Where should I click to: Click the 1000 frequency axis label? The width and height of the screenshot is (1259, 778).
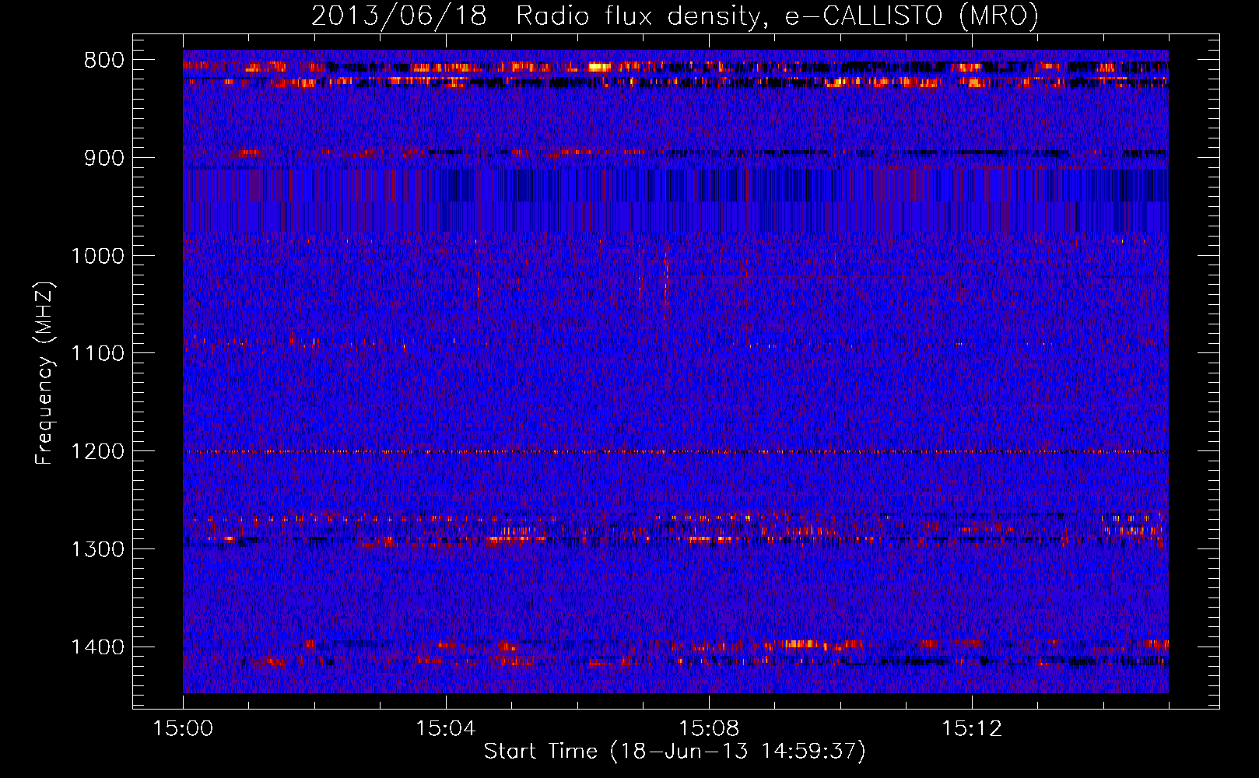pyautogui.click(x=97, y=257)
